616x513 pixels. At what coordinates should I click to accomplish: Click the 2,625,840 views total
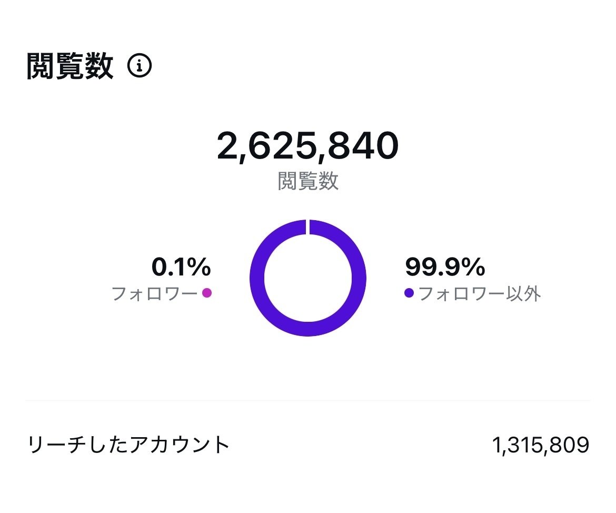click(307, 146)
